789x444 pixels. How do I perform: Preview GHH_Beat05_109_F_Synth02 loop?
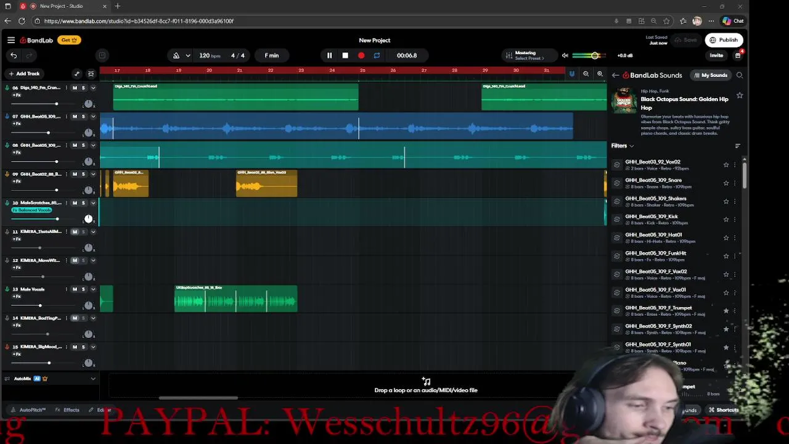616,329
